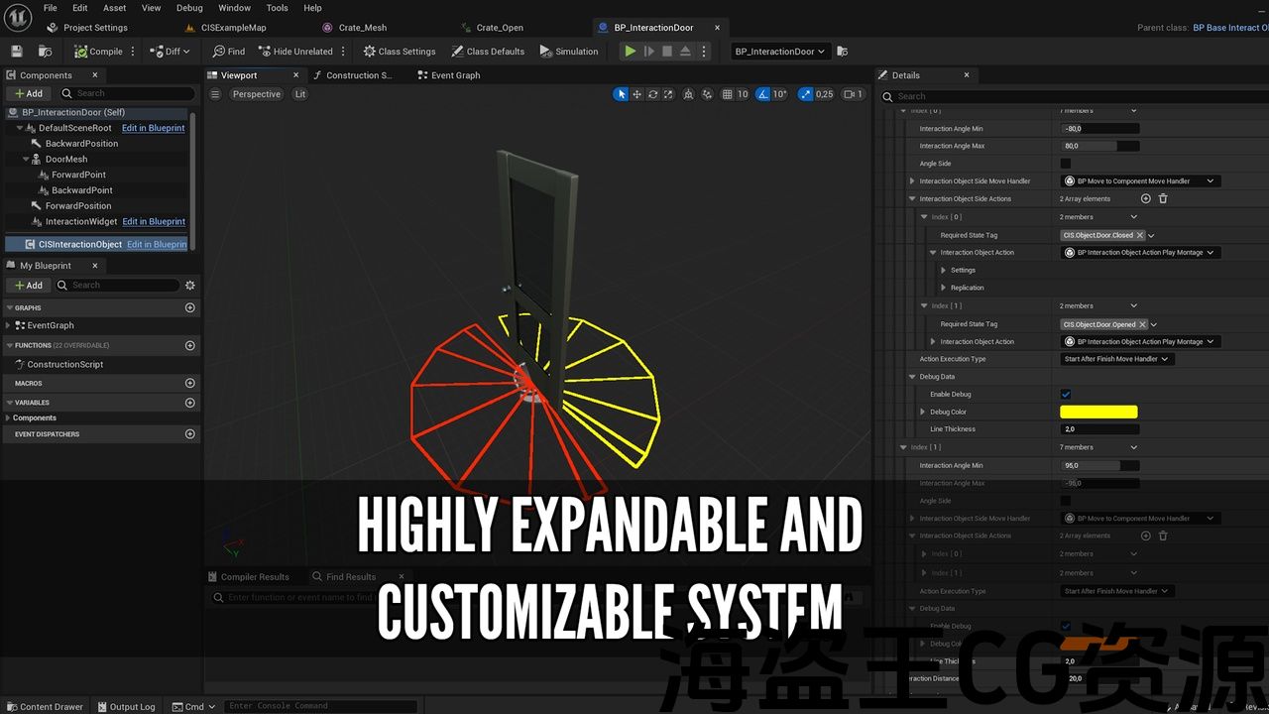Click the Save blueprint icon

[x=16, y=52]
